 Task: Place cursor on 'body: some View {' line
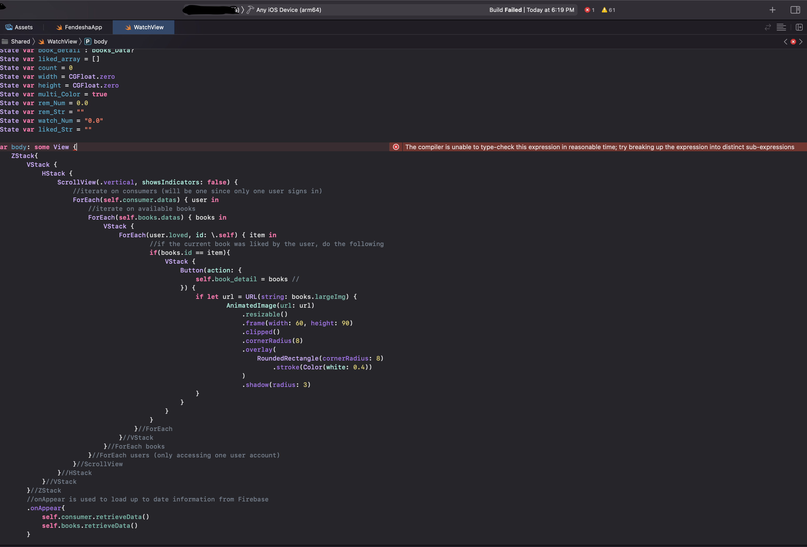(38, 147)
